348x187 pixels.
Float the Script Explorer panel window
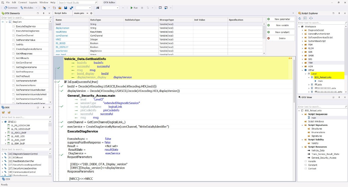tap(333, 13)
